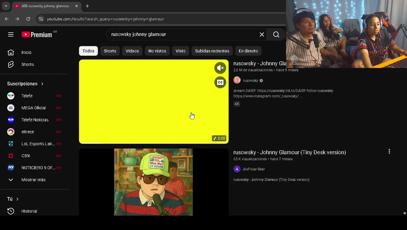
Task: Clear the search query with X
Action: pyautogui.click(x=262, y=34)
